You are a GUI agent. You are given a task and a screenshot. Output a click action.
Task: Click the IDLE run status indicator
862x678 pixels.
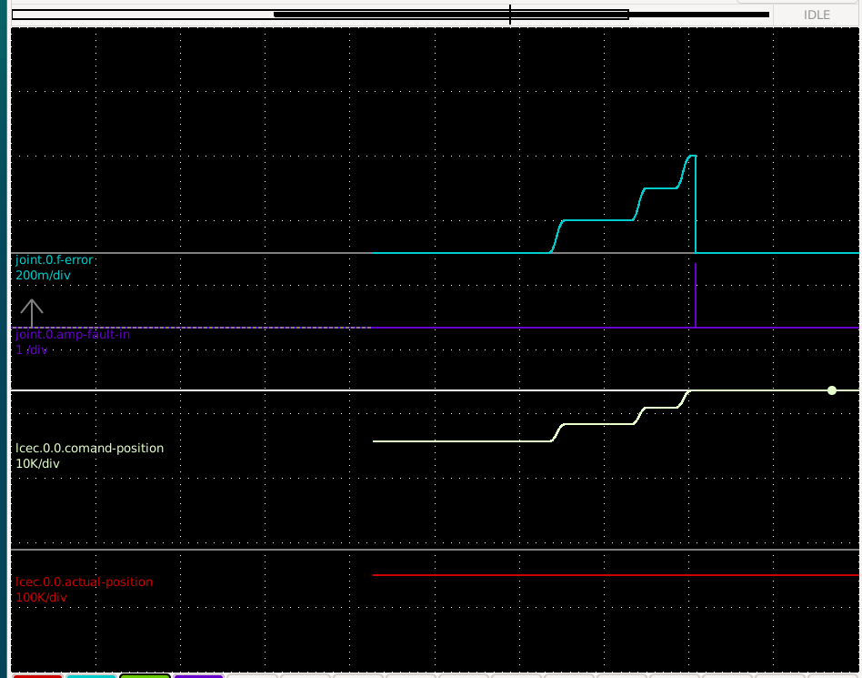817,15
